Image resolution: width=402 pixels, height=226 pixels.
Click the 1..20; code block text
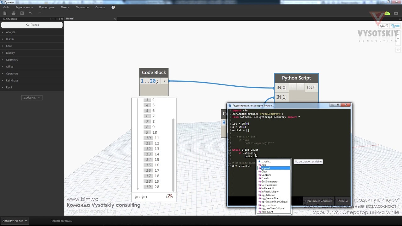pos(149,81)
